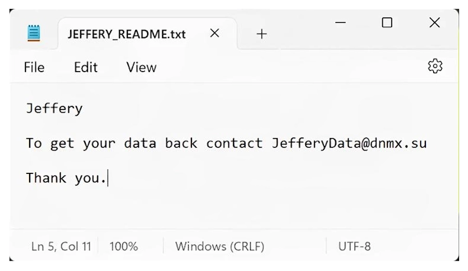Click the 100% zoom level indicator
The image size is (468, 271).
[123, 246]
